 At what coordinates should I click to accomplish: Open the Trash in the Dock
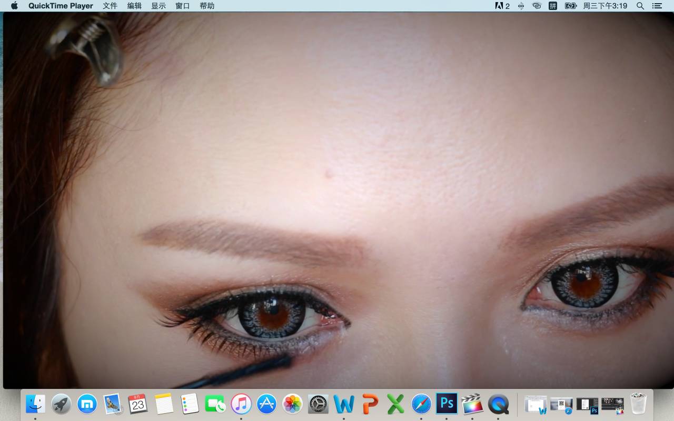[638, 404]
